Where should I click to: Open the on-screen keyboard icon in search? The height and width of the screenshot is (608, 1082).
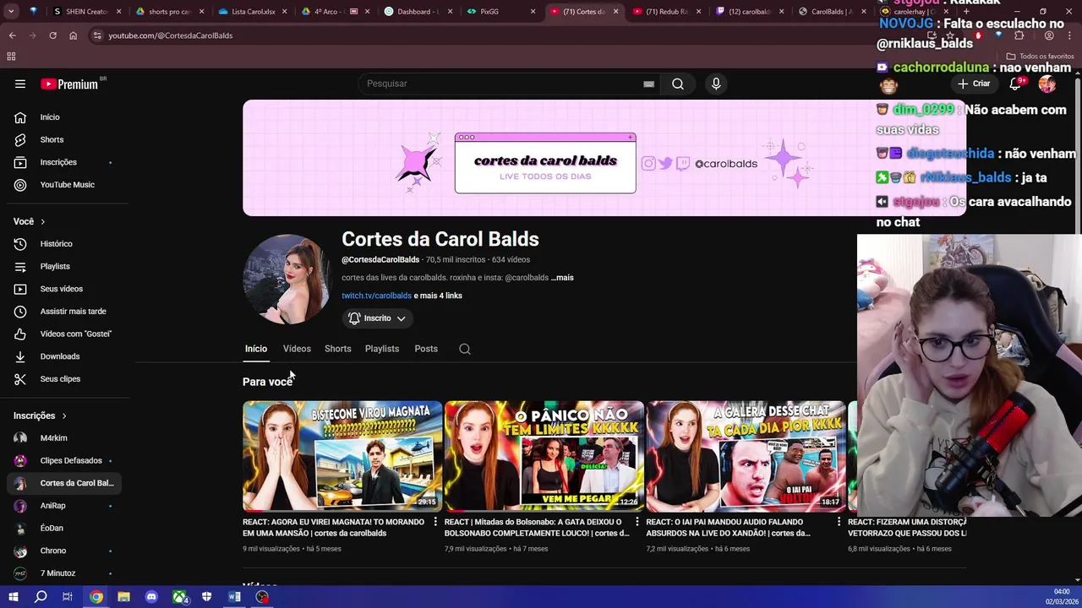pos(648,84)
